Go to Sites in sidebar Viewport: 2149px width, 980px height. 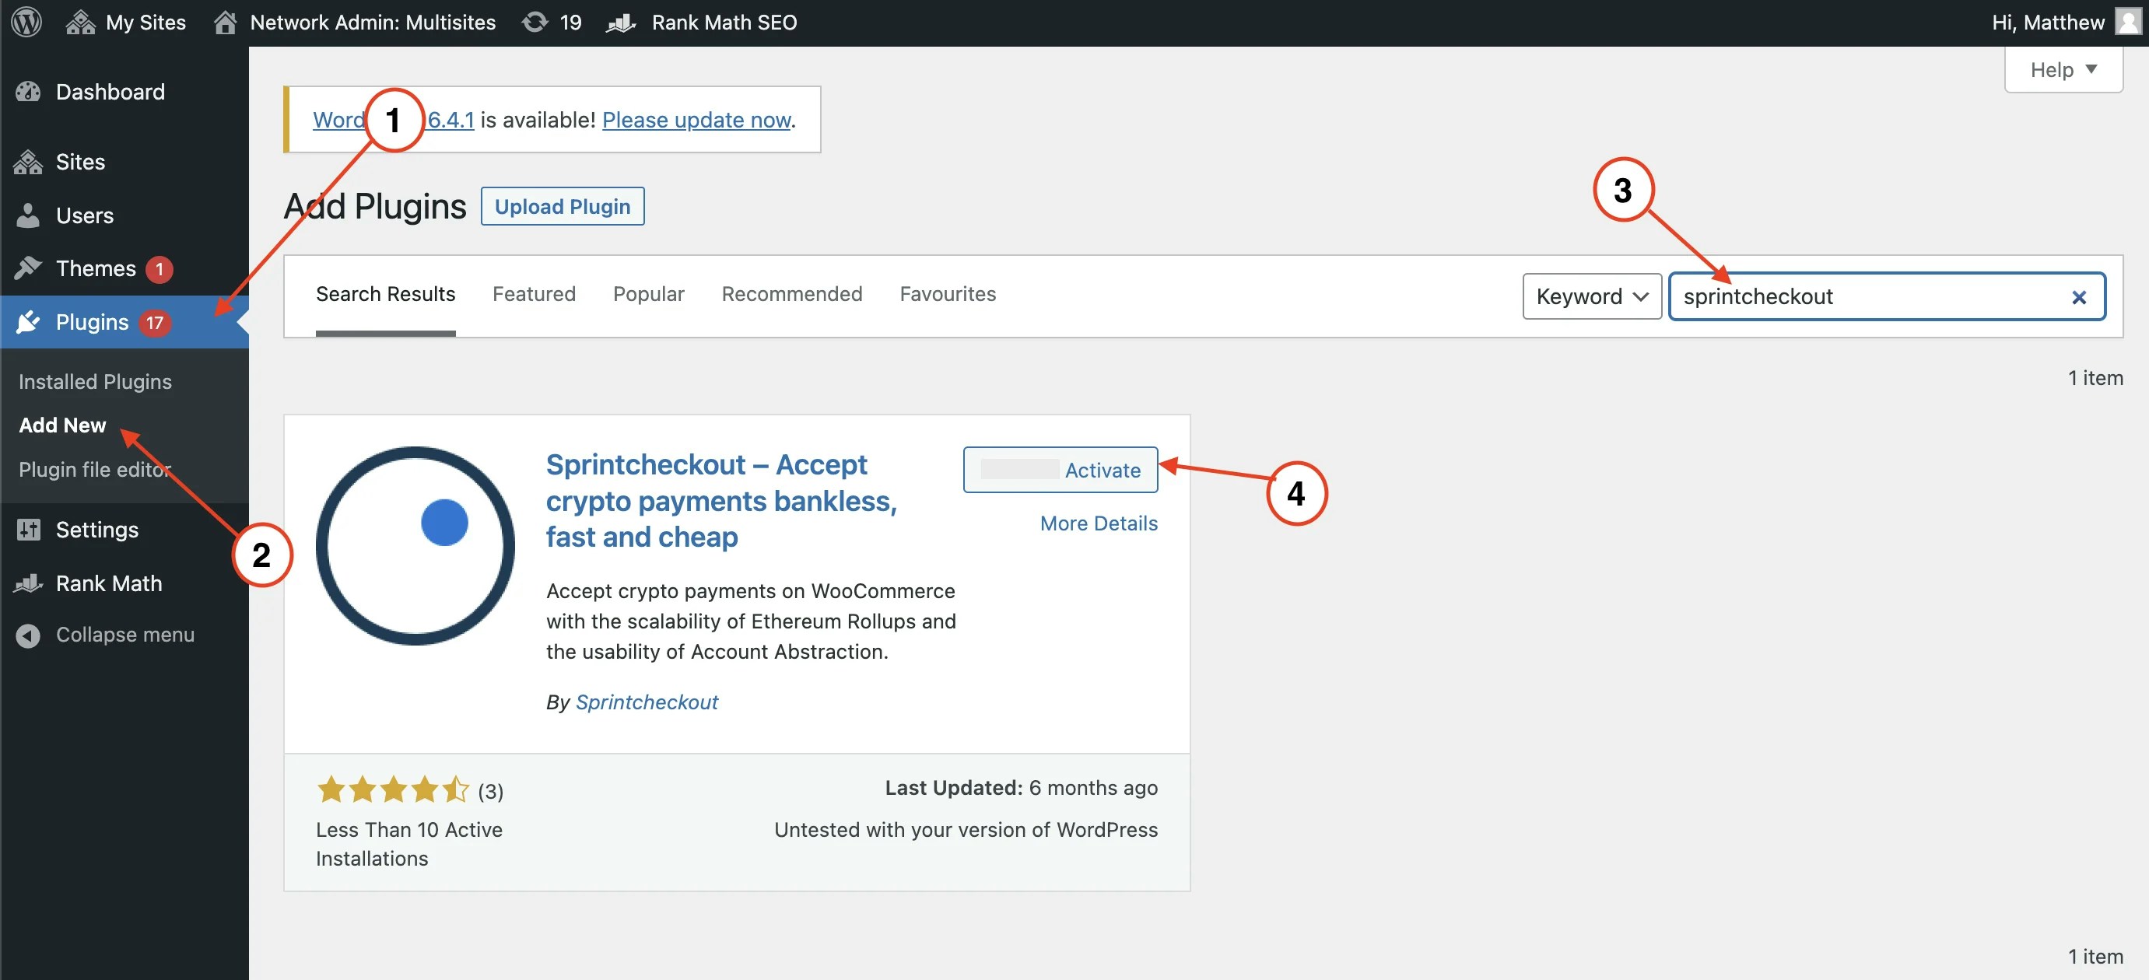click(80, 162)
